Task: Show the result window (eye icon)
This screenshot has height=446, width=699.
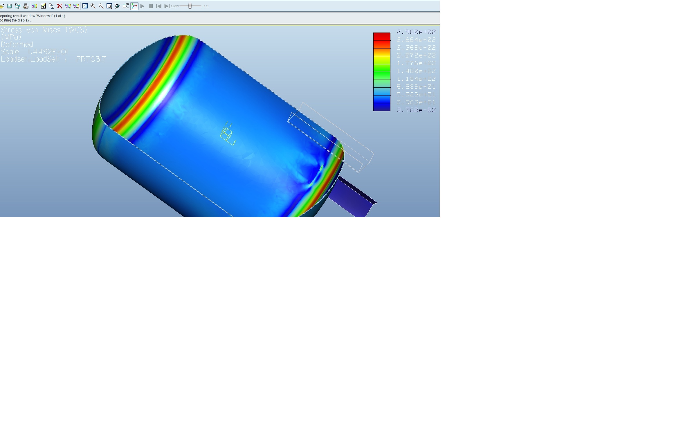Action: [x=68, y=6]
